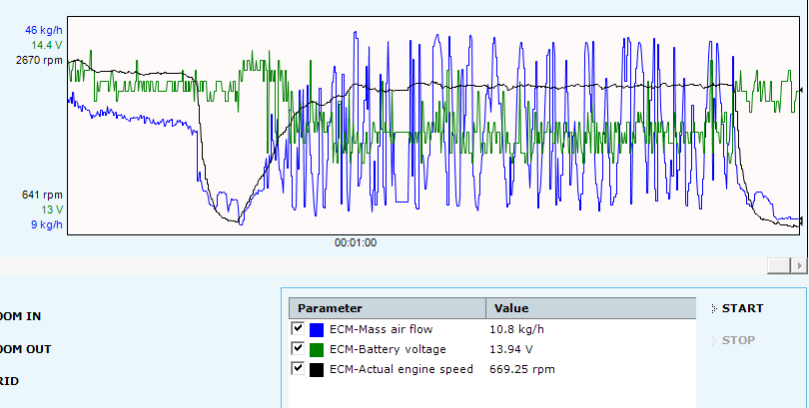Toggle the ECM-Actual engine speed checkbox
809x408 pixels.
click(x=298, y=369)
